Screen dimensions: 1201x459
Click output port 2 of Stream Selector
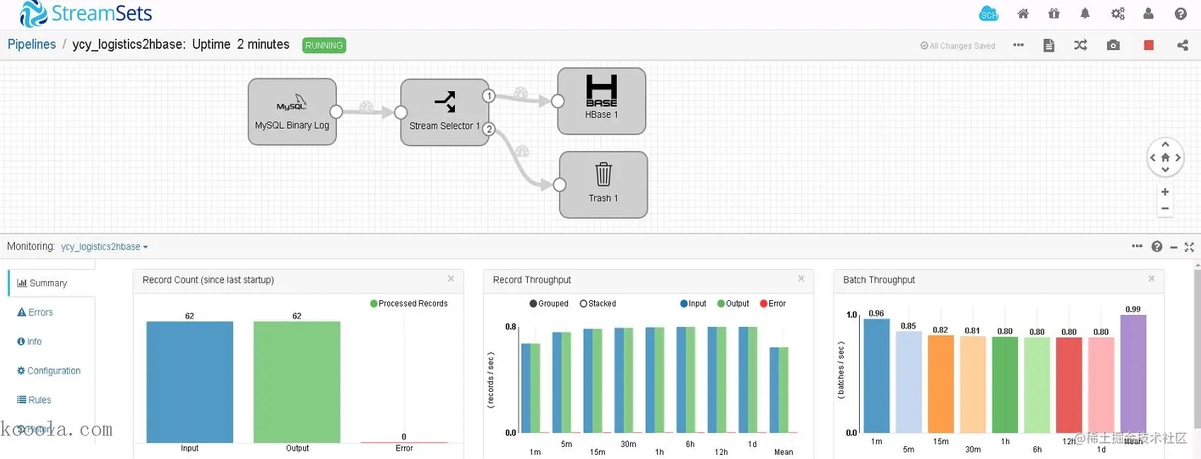[489, 129]
